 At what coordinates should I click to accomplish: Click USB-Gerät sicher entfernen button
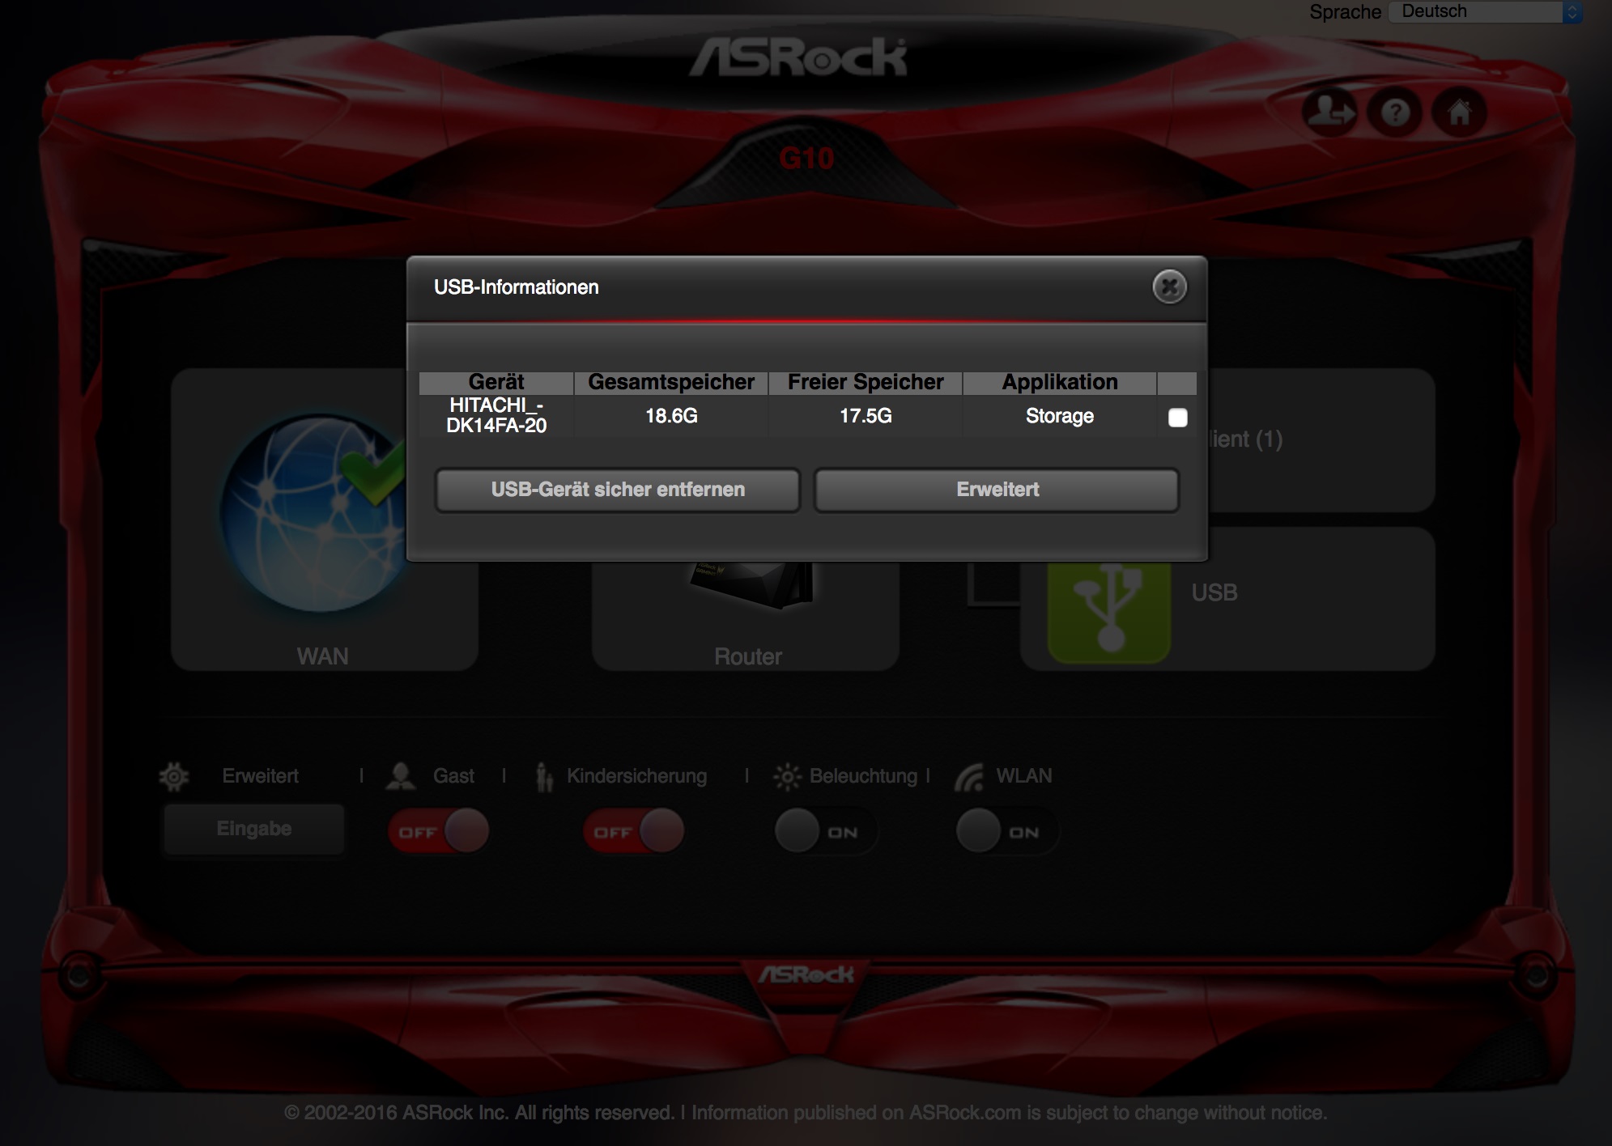pos(618,490)
